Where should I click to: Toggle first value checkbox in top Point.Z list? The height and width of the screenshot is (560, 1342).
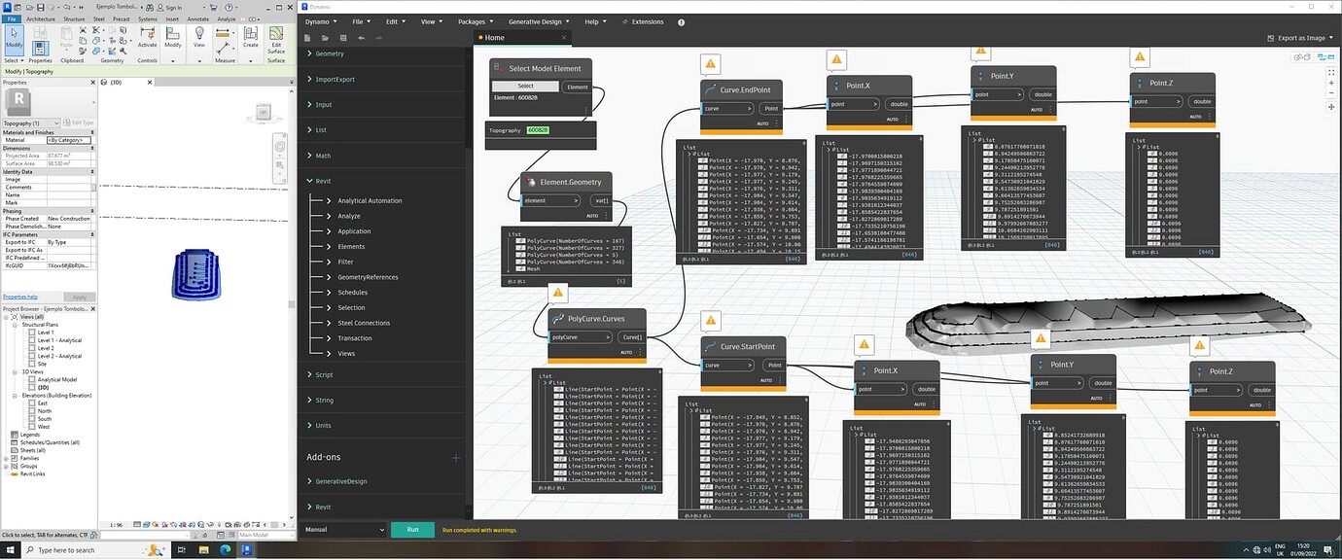click(1151, 154)
